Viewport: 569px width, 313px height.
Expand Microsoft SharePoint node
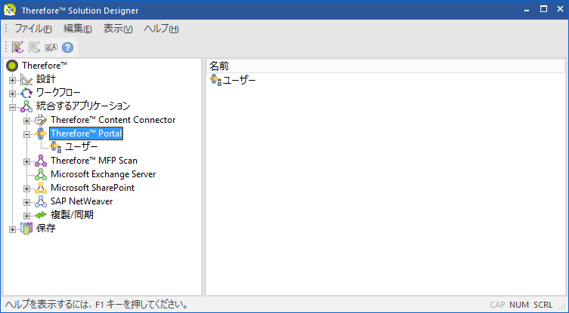(27, 189)
